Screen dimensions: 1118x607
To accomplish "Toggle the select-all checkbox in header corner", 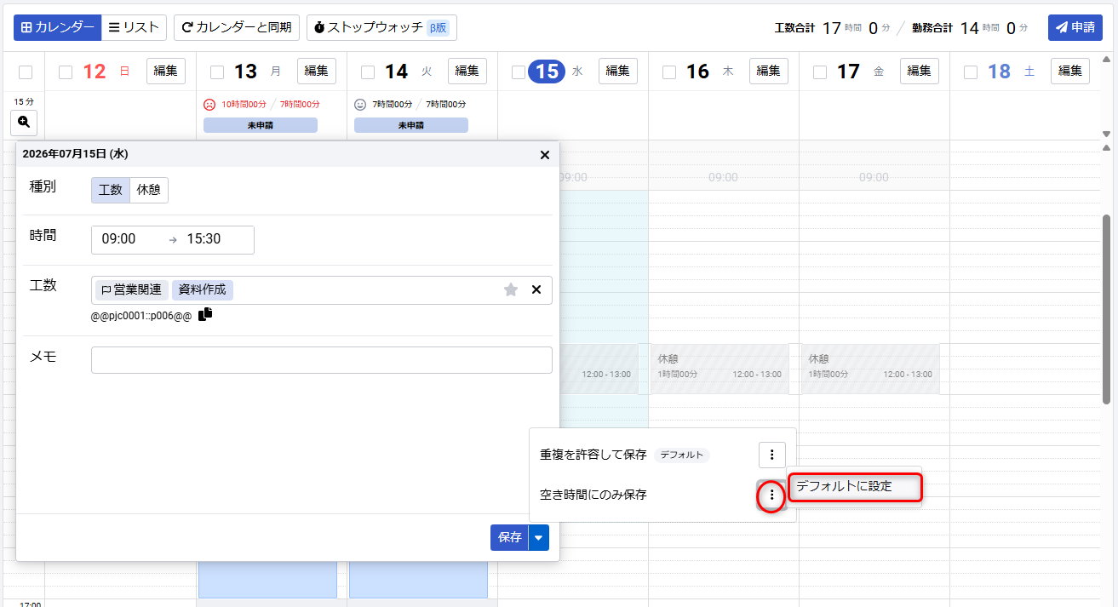I will point(26,72).
